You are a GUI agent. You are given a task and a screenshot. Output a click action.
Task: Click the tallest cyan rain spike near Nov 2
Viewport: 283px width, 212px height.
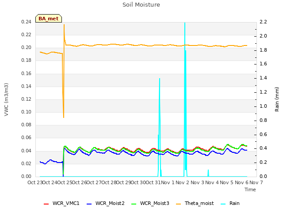(185, 99)
